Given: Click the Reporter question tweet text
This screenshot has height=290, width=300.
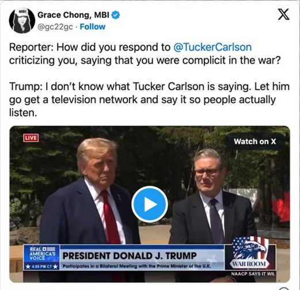Looking at the screenshot, I should pos(145,54).
